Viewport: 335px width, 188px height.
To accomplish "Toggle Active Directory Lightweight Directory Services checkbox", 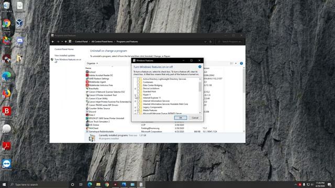I will pos(138,79).
